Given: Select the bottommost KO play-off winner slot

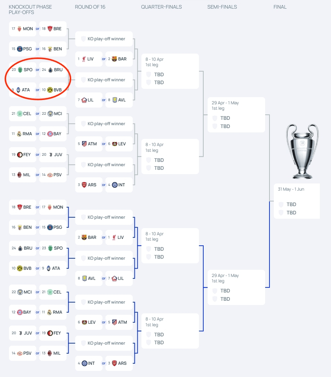Looking at the screenshot, I should coord(104,343).
